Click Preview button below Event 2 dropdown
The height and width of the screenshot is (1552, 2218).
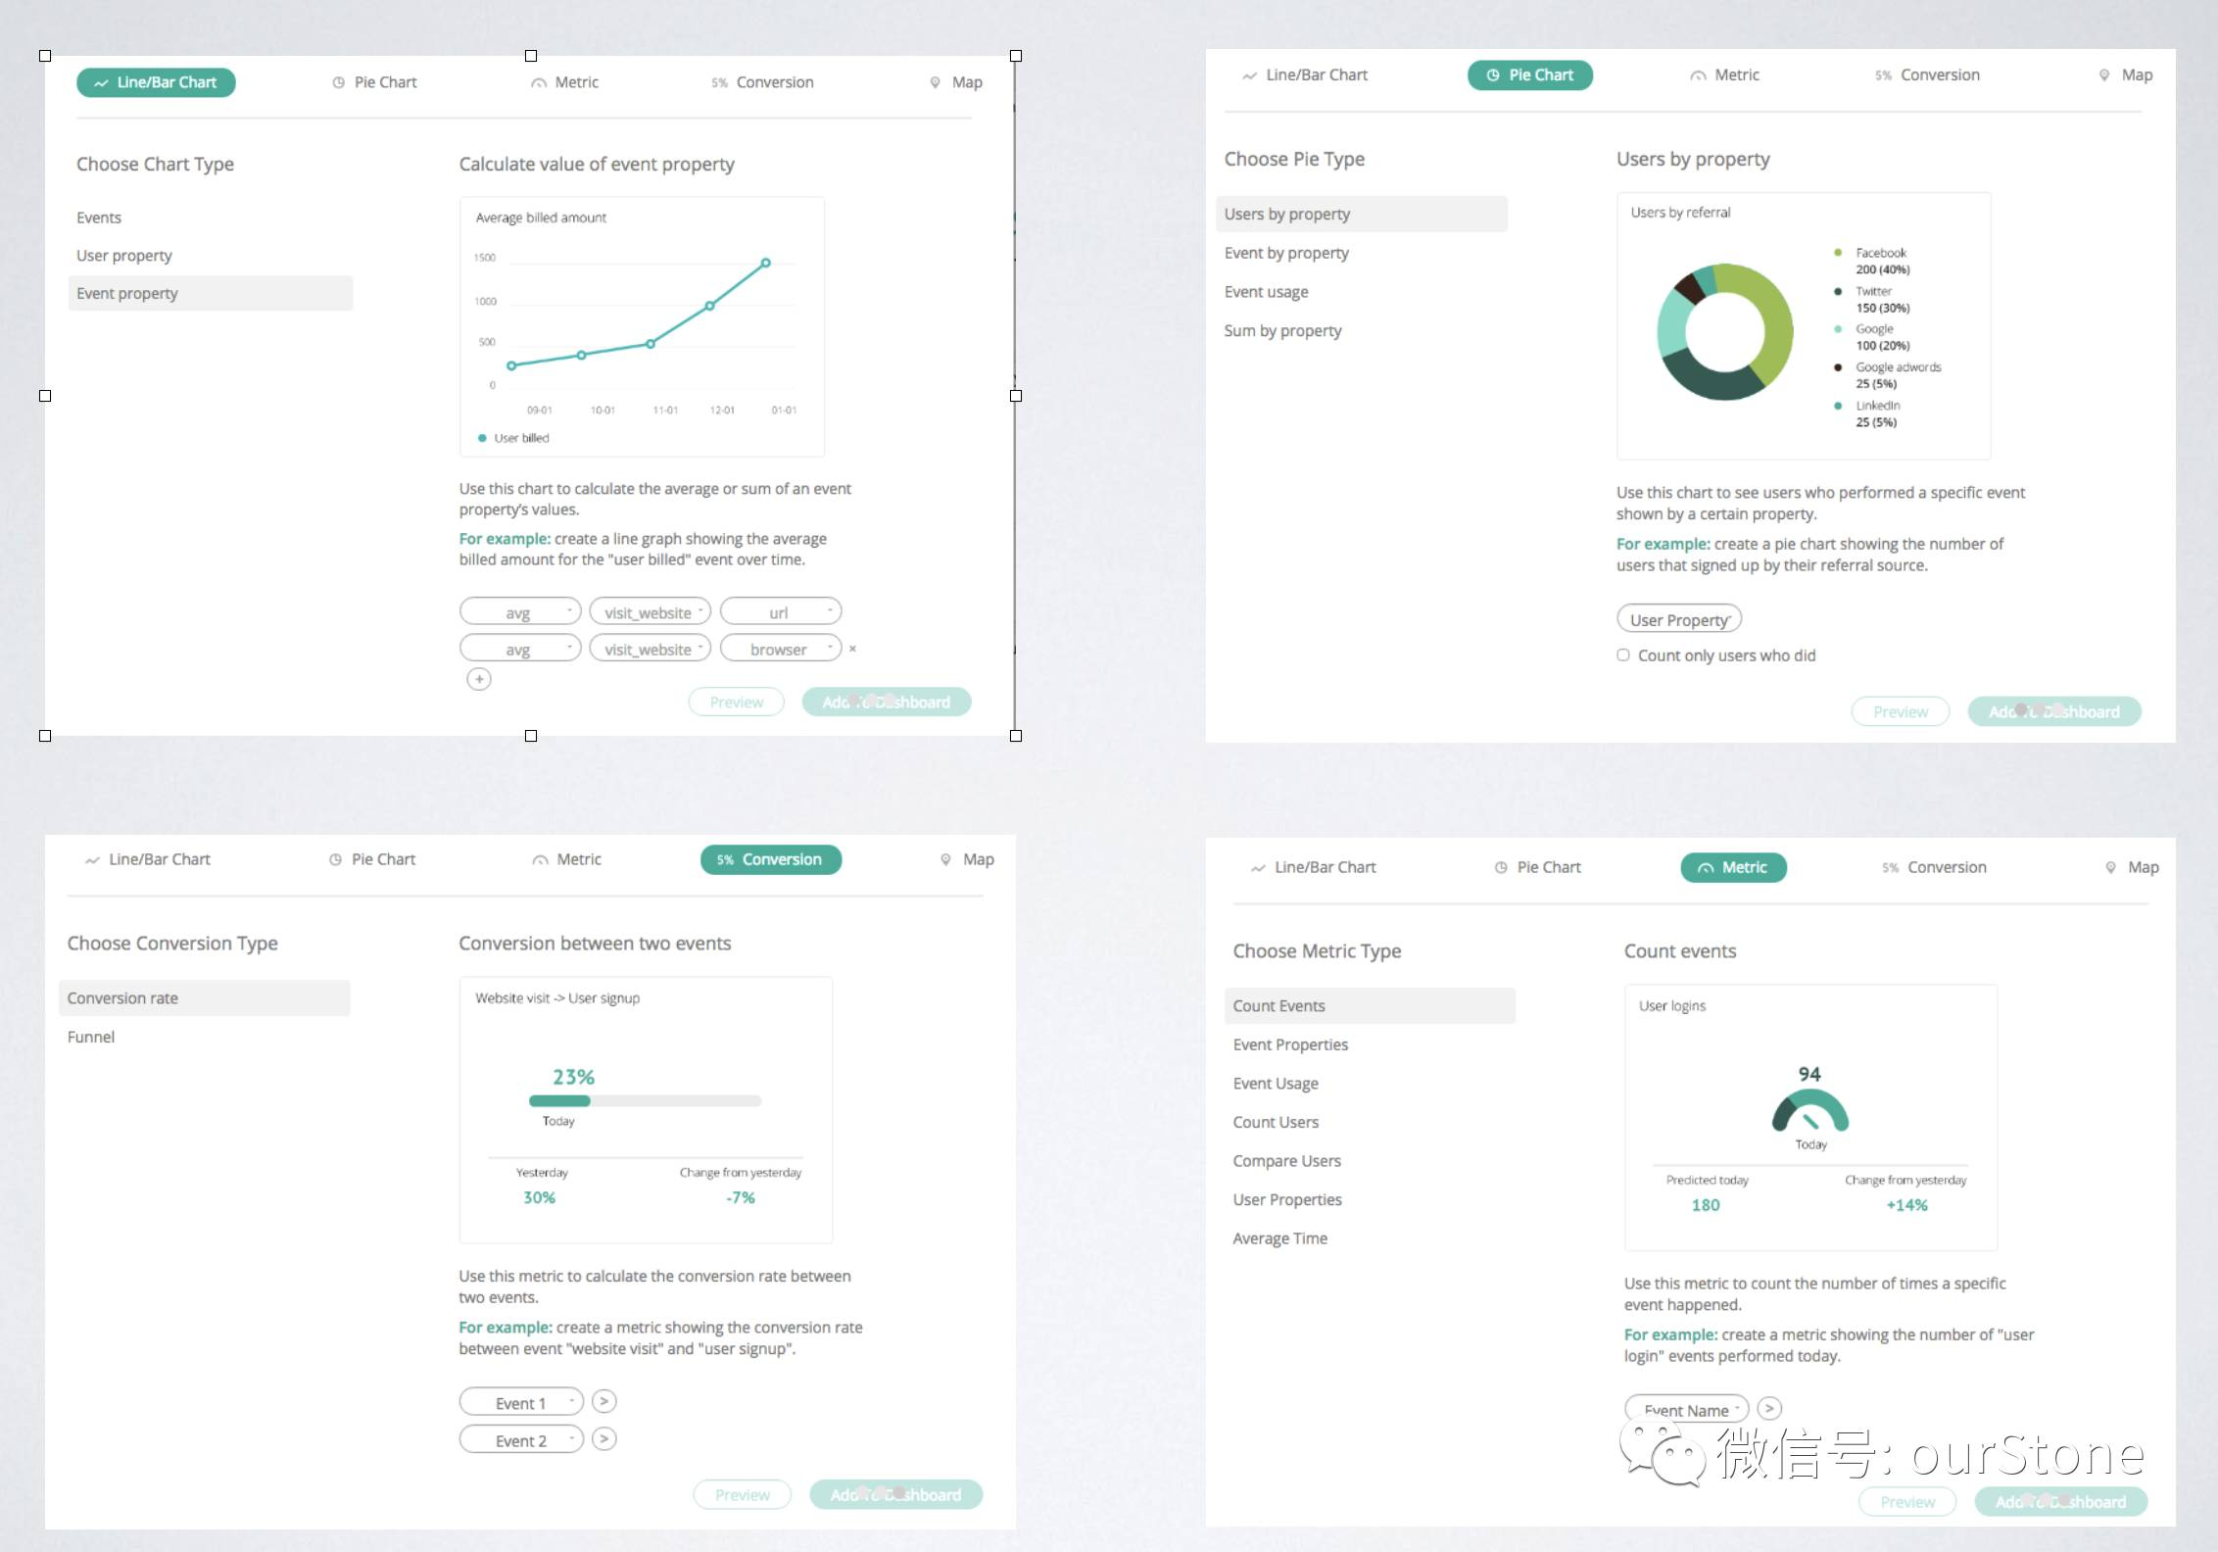[742, 1494]
